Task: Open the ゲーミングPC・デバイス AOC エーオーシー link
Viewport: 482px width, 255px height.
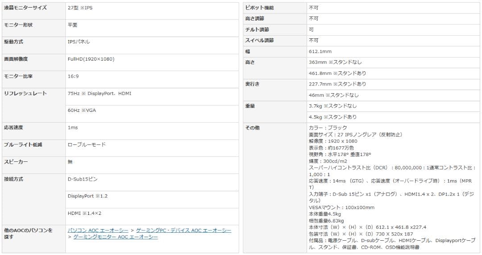Action: tap(183, 230)
